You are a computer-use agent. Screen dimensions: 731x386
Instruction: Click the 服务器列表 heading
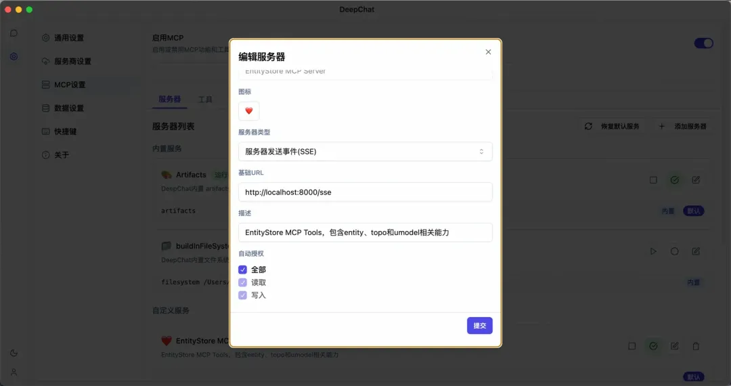pos(173,127)
